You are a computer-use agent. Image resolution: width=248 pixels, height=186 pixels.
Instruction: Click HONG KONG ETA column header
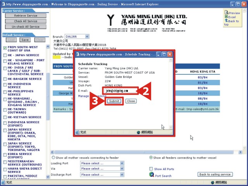click(203, 72)
